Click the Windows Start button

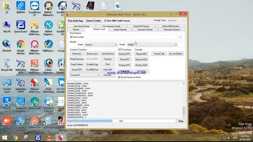coord(4,138)
